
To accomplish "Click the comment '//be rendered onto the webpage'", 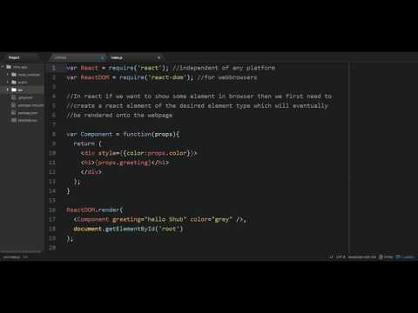I will click(x=119, y=116).
